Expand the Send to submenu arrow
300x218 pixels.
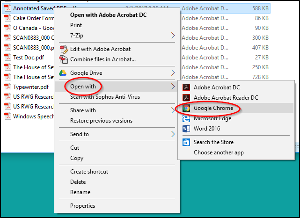pyautogui.click(x=173, y=134)
